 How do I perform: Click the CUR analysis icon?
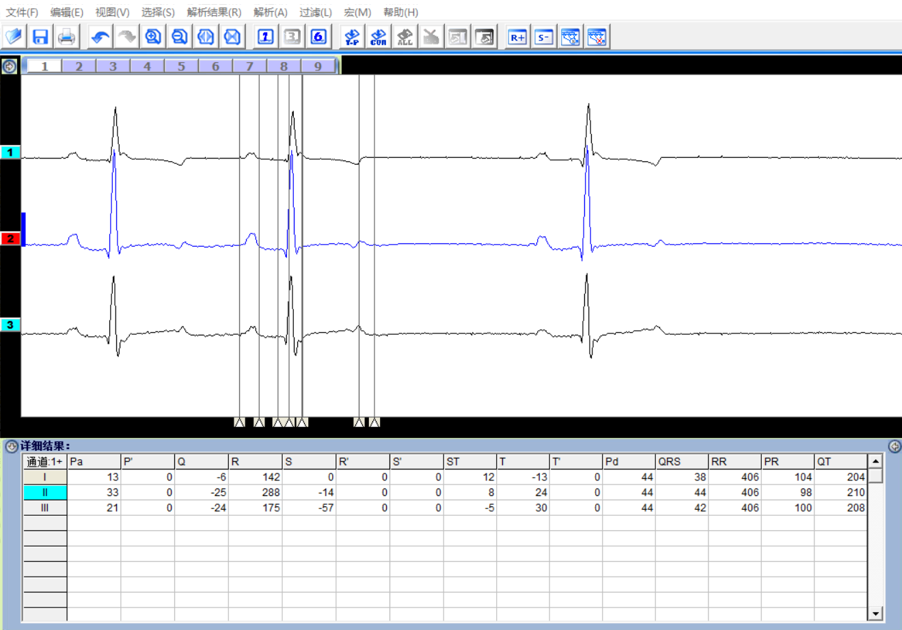click(378, 37)
